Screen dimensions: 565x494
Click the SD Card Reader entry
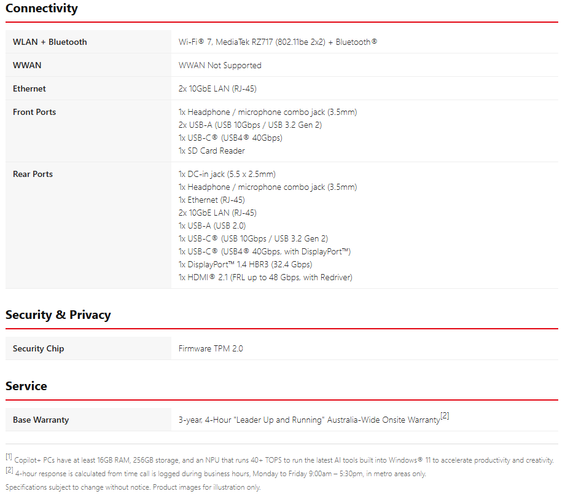point(211,151)
